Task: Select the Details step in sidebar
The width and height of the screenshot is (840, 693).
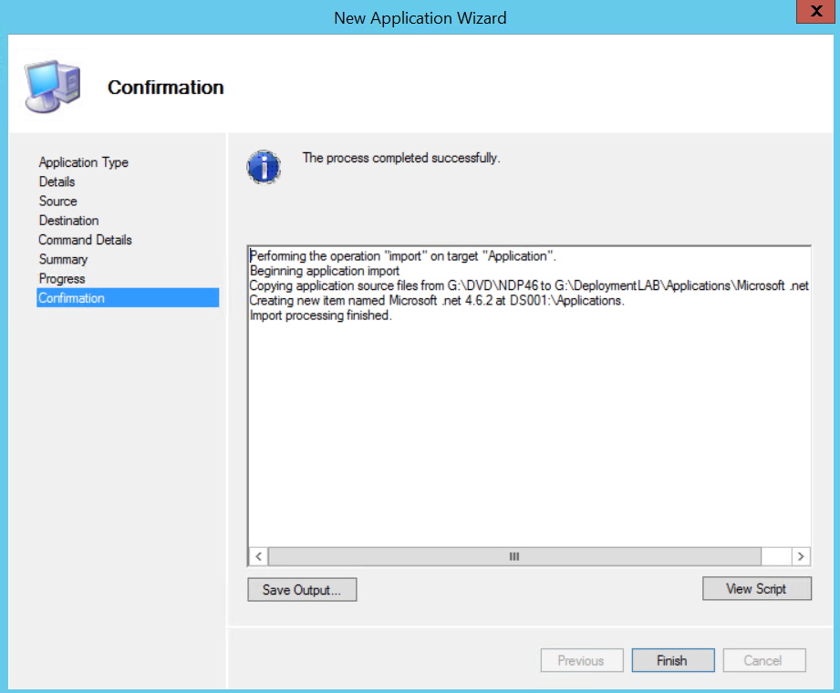Action: pos(57,181)
